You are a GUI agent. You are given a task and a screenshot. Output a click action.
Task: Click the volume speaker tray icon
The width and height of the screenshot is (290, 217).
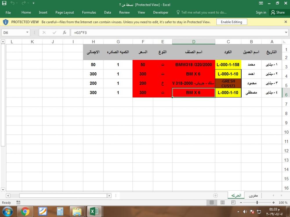(245, 212)
